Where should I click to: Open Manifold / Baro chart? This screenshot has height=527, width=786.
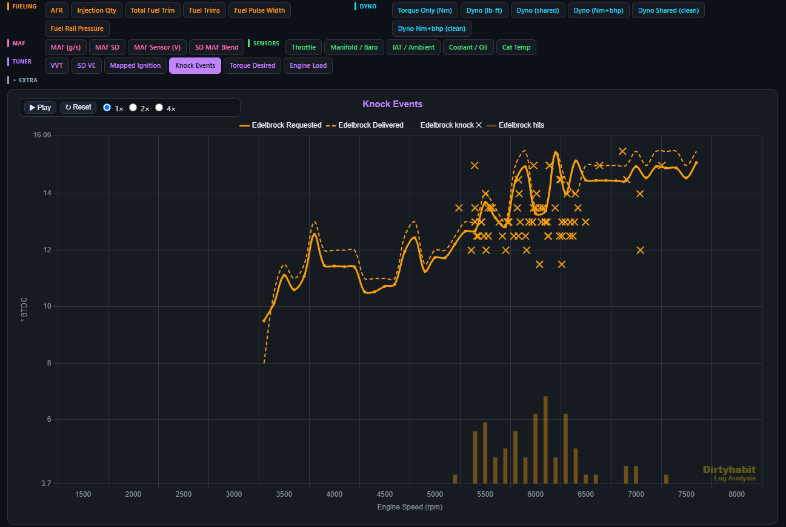[x=354, y=47]
